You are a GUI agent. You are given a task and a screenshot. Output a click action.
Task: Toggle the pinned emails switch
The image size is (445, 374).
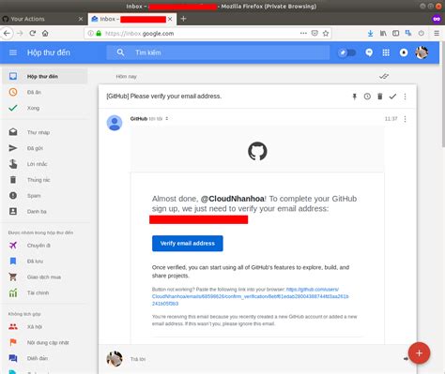[x=346, y=52]
